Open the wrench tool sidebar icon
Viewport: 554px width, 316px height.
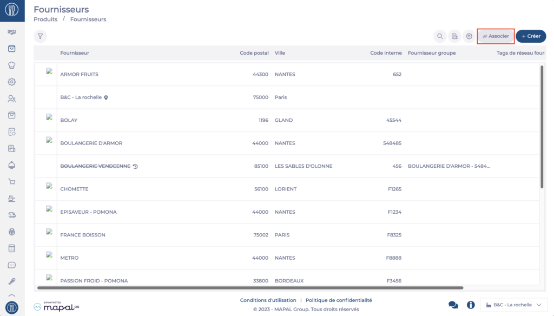tap(12, 281)
